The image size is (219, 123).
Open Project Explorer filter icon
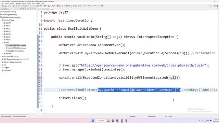(26, 9)
